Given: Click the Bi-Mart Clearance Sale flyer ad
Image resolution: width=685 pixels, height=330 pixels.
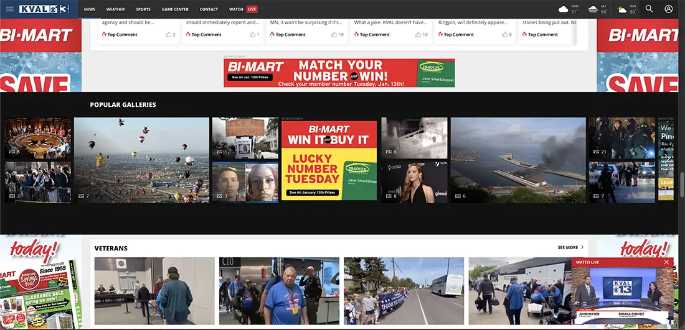Looking at the screenshot, I should (40, 283).
